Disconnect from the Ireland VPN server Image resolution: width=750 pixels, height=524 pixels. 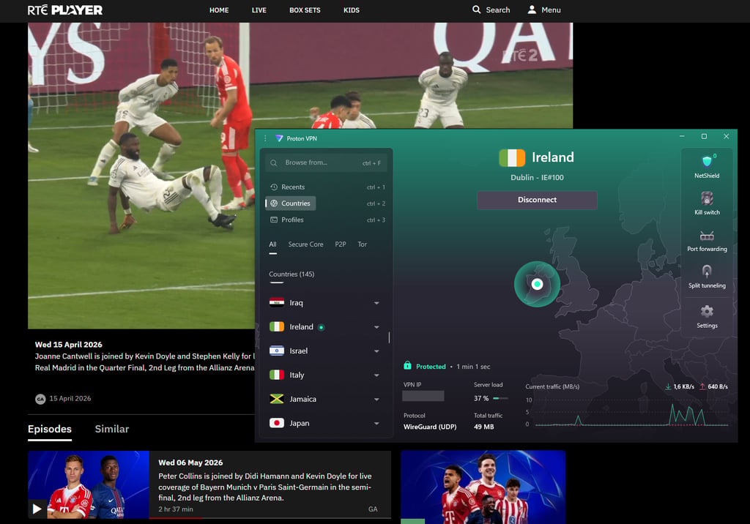click(537, 200)
